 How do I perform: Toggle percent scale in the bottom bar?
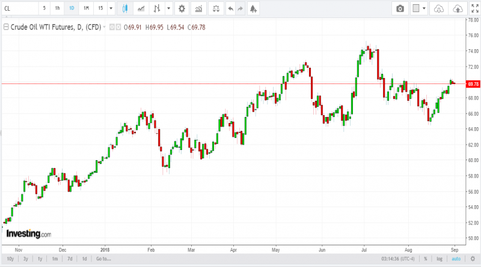(426, 259)
